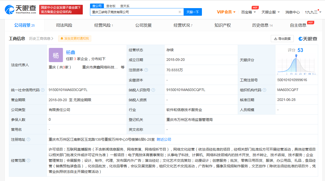Click the 天眼评分 distribution chart

(x=296, y=64)
